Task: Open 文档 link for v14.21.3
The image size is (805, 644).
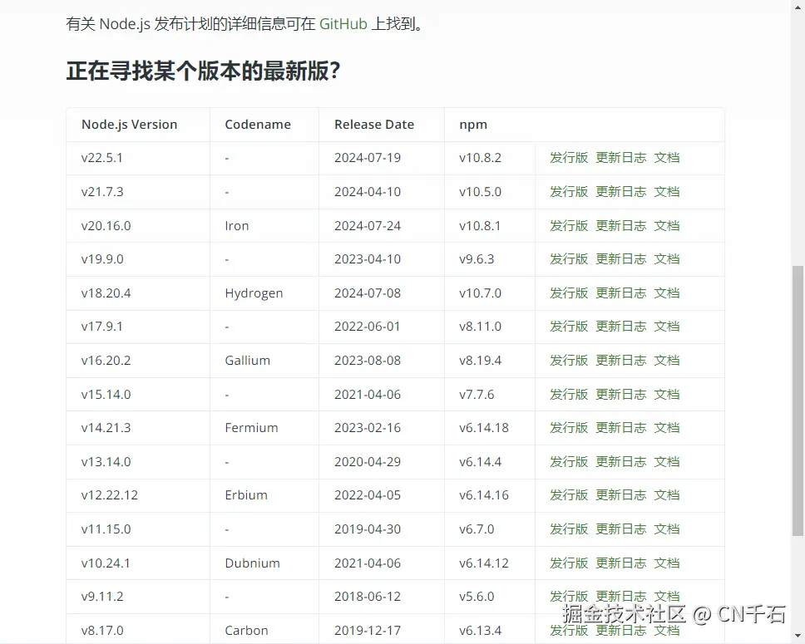Action: [666, 427]
